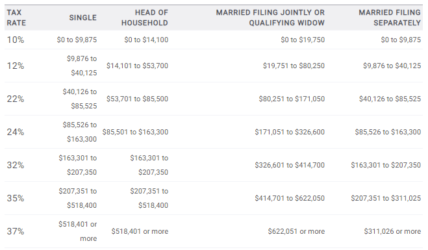Screen dimensions: 428x250
Task: Select the $163,301 to $207,350 separately cell
Action: [386, 165]
